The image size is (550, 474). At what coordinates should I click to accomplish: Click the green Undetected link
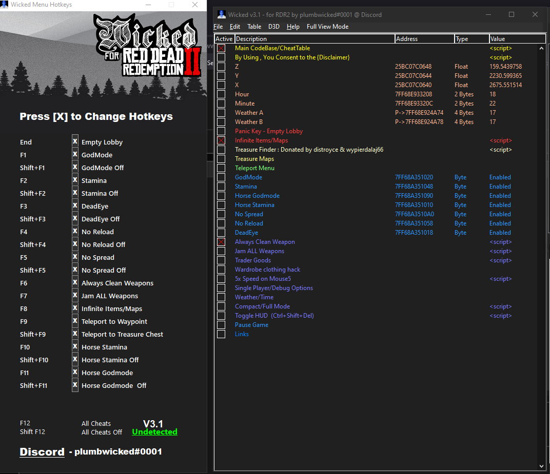154,432
